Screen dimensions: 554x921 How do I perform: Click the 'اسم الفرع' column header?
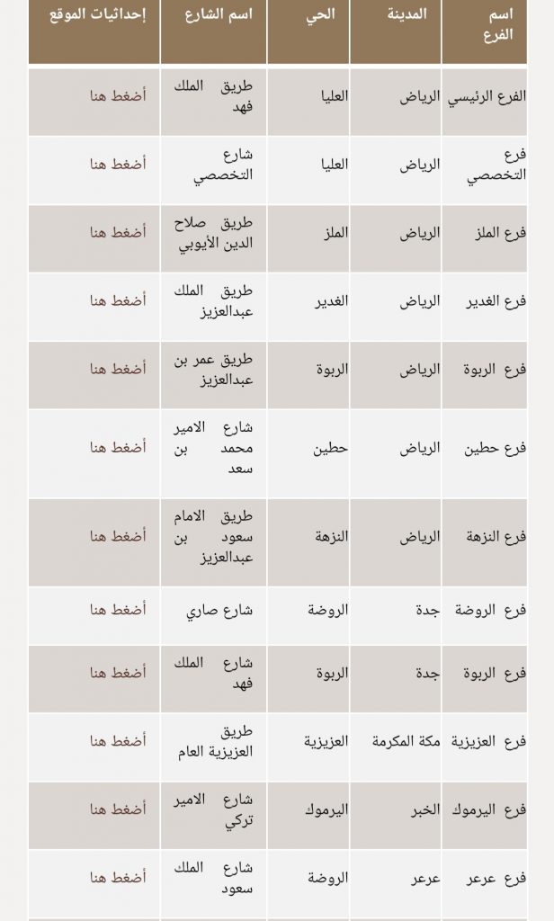click(498, 24)
